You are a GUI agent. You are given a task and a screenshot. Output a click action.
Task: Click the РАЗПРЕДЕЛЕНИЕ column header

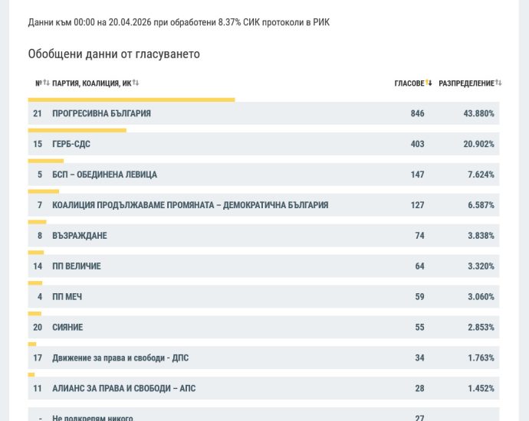pos(466,83)
